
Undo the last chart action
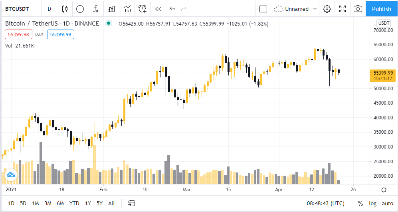pos(172,9)
